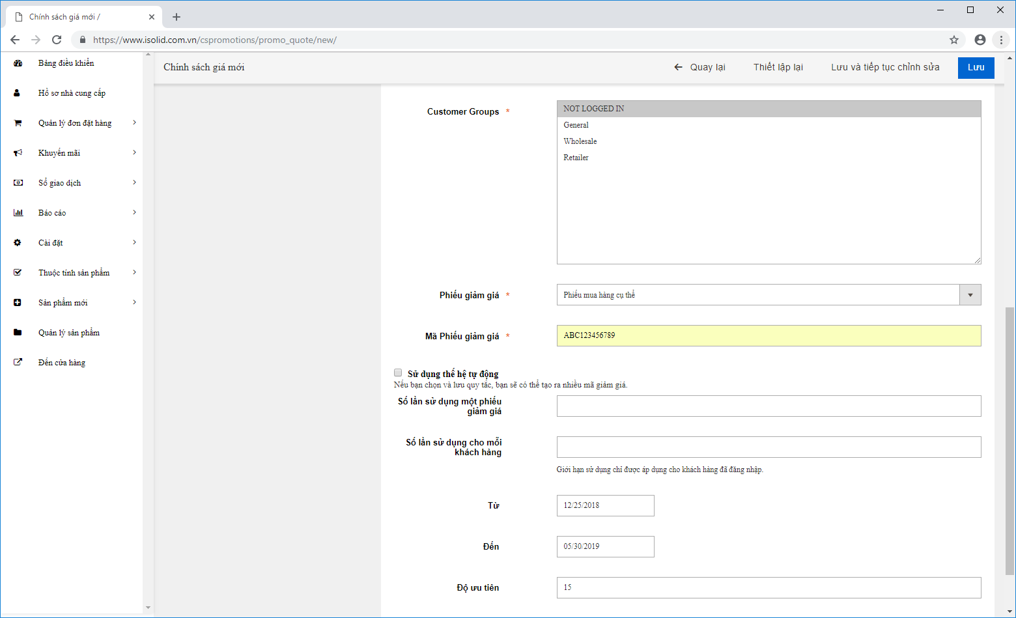Open Quản lý sản phẩm menu item
The image size is (1016, 618).
click(69, 333)
